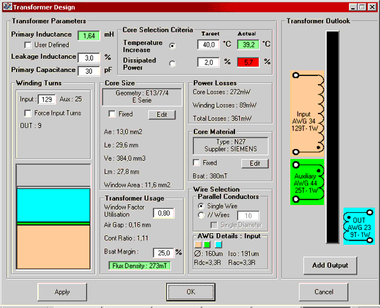Click the Apply button
This screenshot has width=380, height=308.
coord(62,292)
